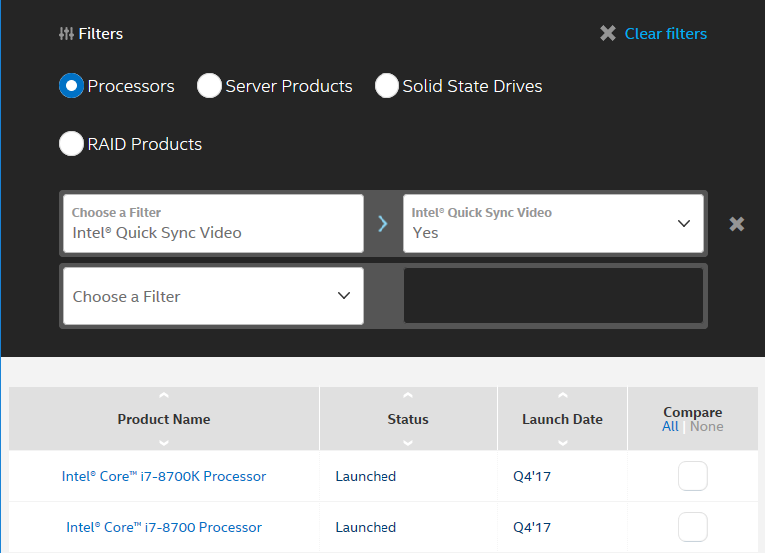Select the Processors radio button

tap(71, 86)
